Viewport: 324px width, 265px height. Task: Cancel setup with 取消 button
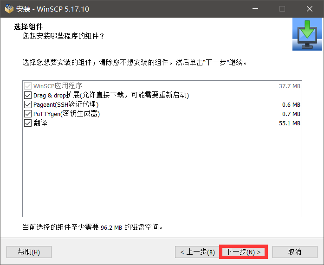295,252
